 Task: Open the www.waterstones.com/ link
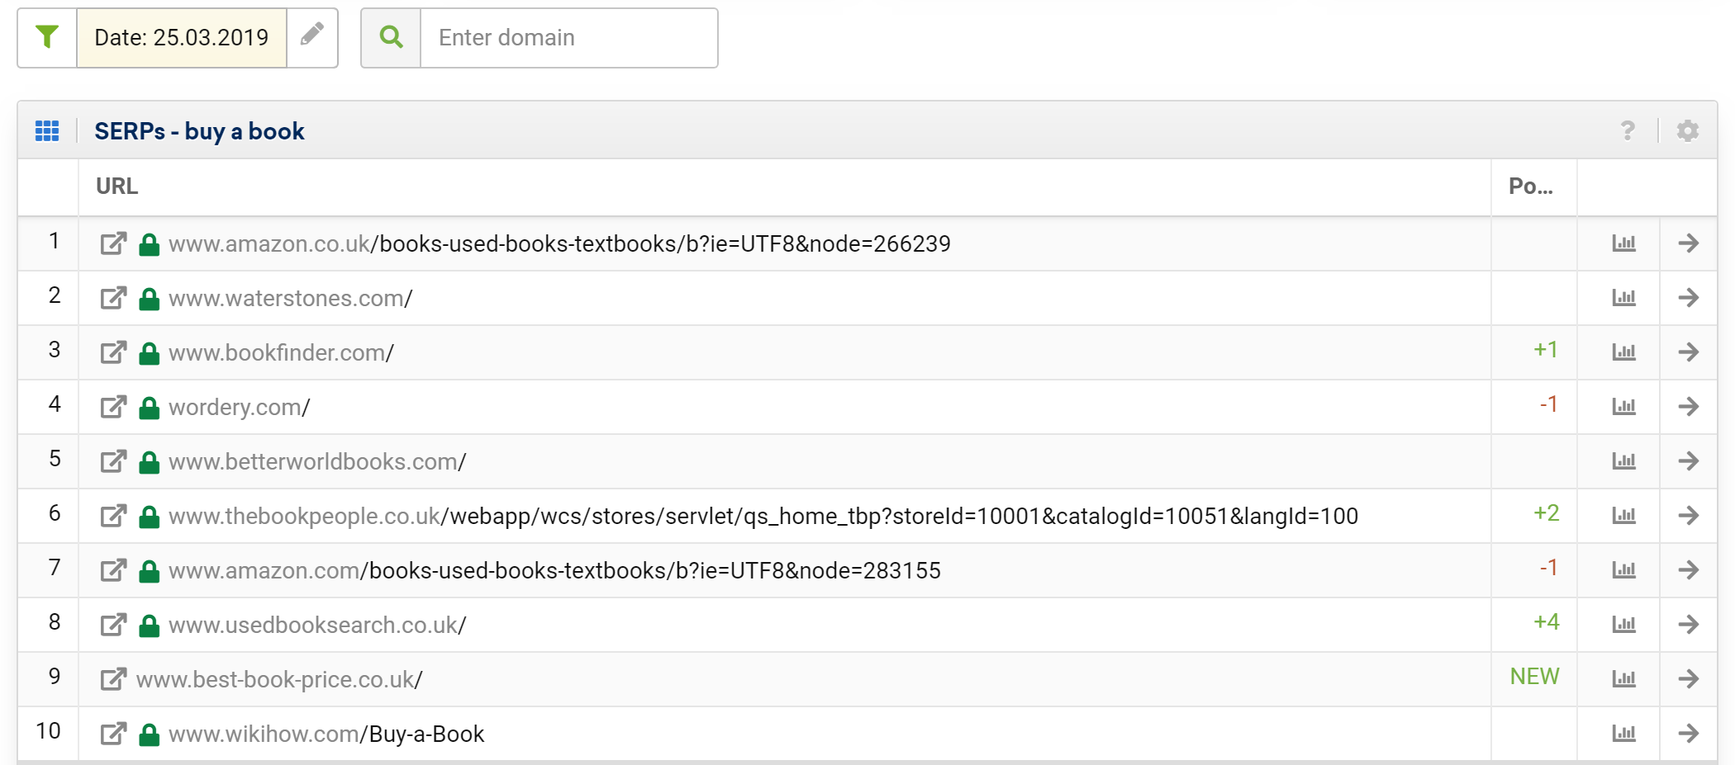(291, 299)
